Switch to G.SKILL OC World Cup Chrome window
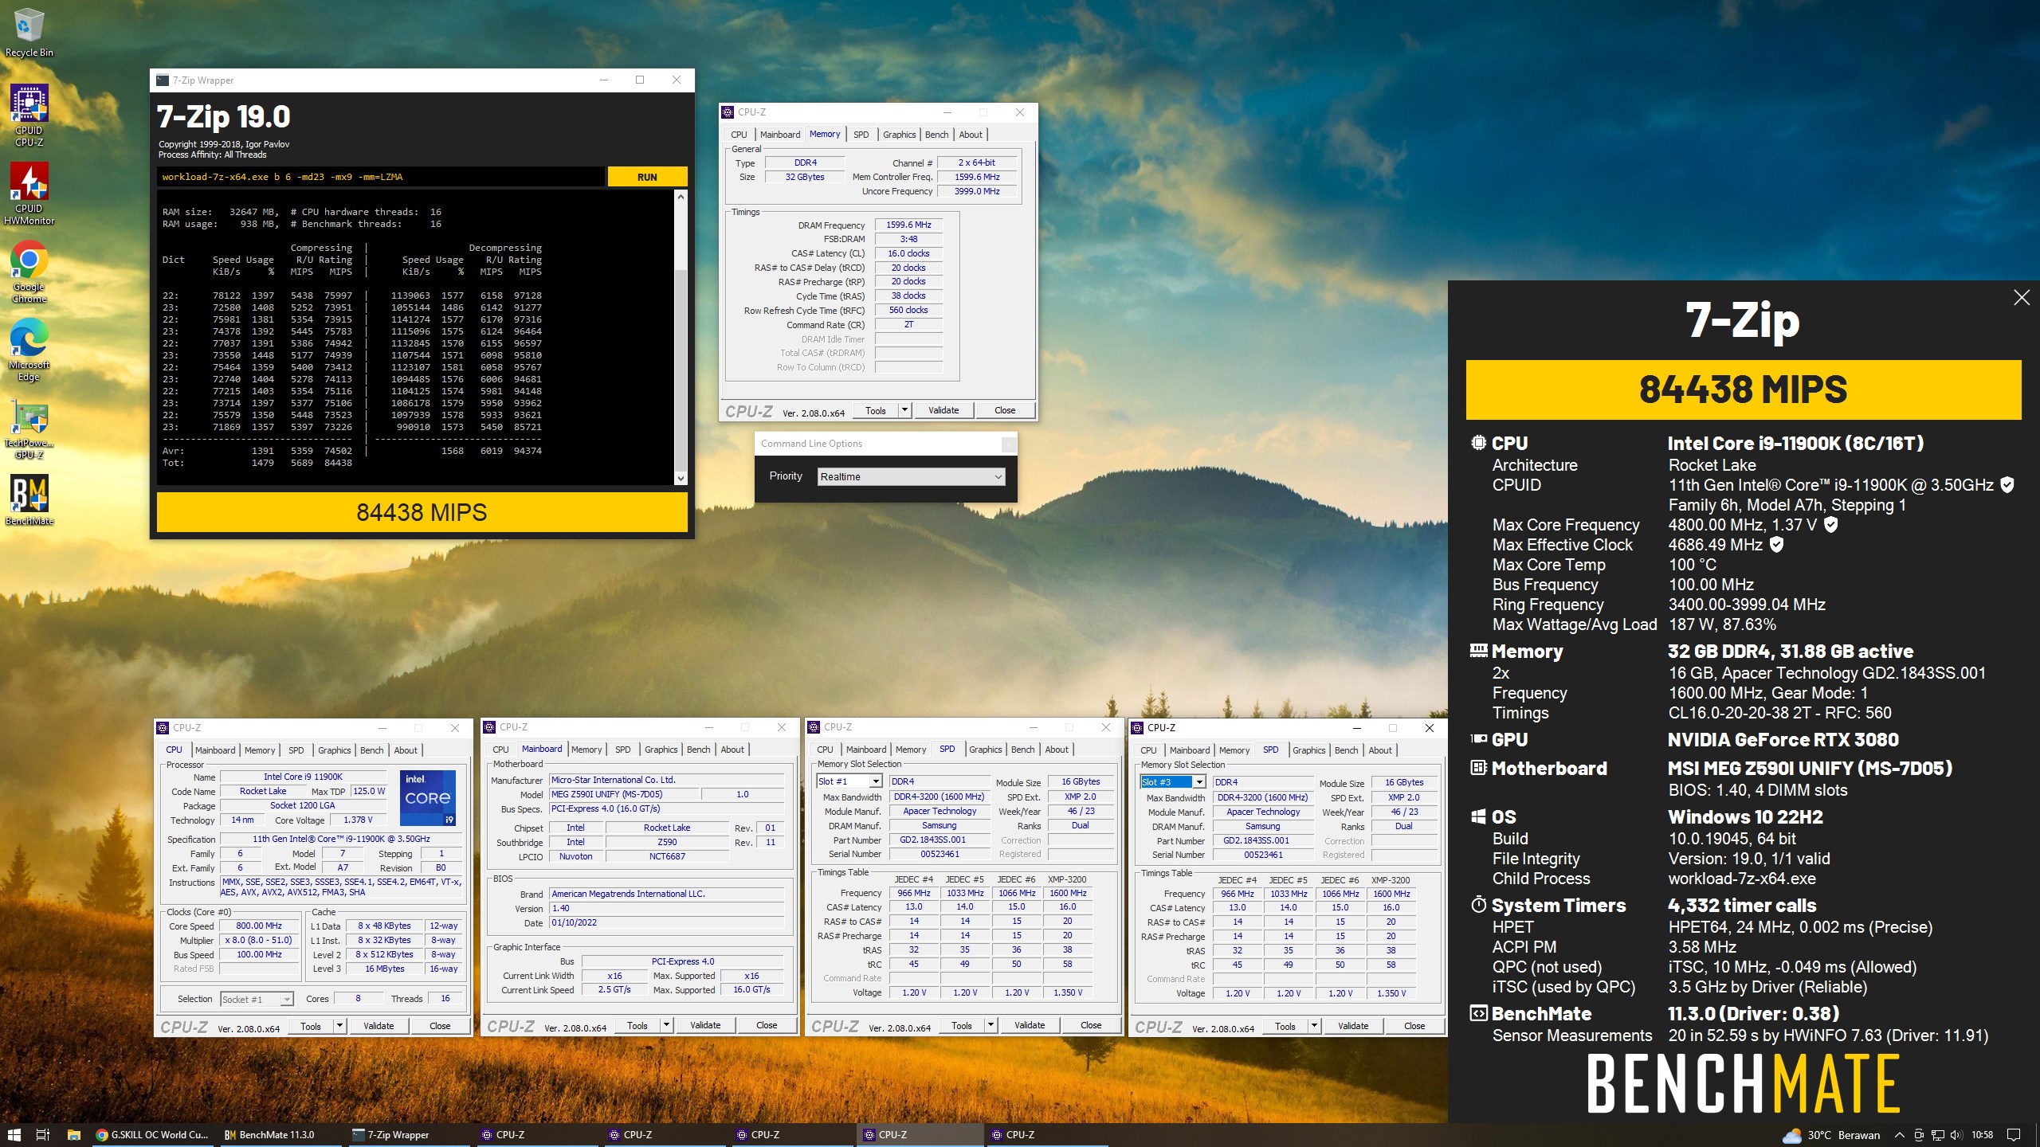The image size is (2040, 1147). [x=151, y=1135]
